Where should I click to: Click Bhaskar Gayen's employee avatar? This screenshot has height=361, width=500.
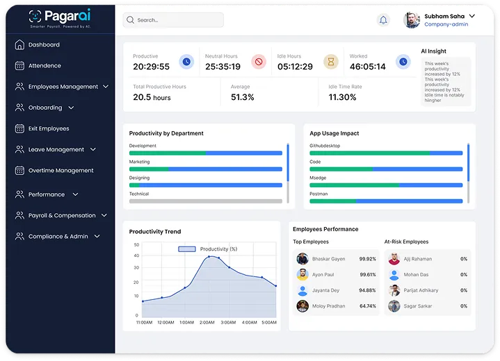[303, 259]
